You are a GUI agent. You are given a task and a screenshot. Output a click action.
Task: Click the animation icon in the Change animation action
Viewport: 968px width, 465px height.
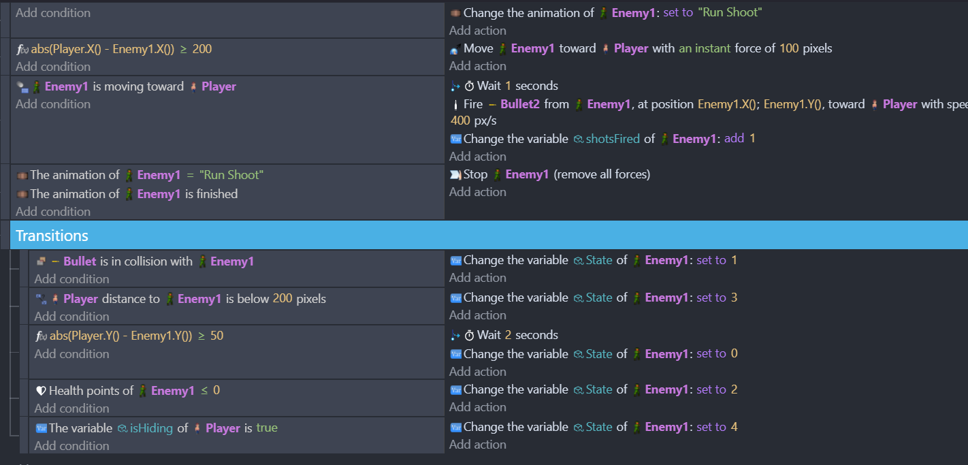tap(455, 13)
